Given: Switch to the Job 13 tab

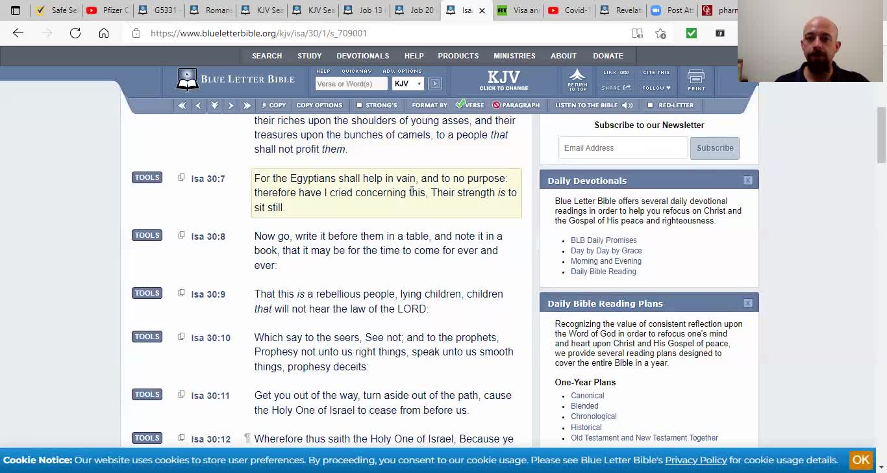Looking at the screenshot, I should 364,10.
